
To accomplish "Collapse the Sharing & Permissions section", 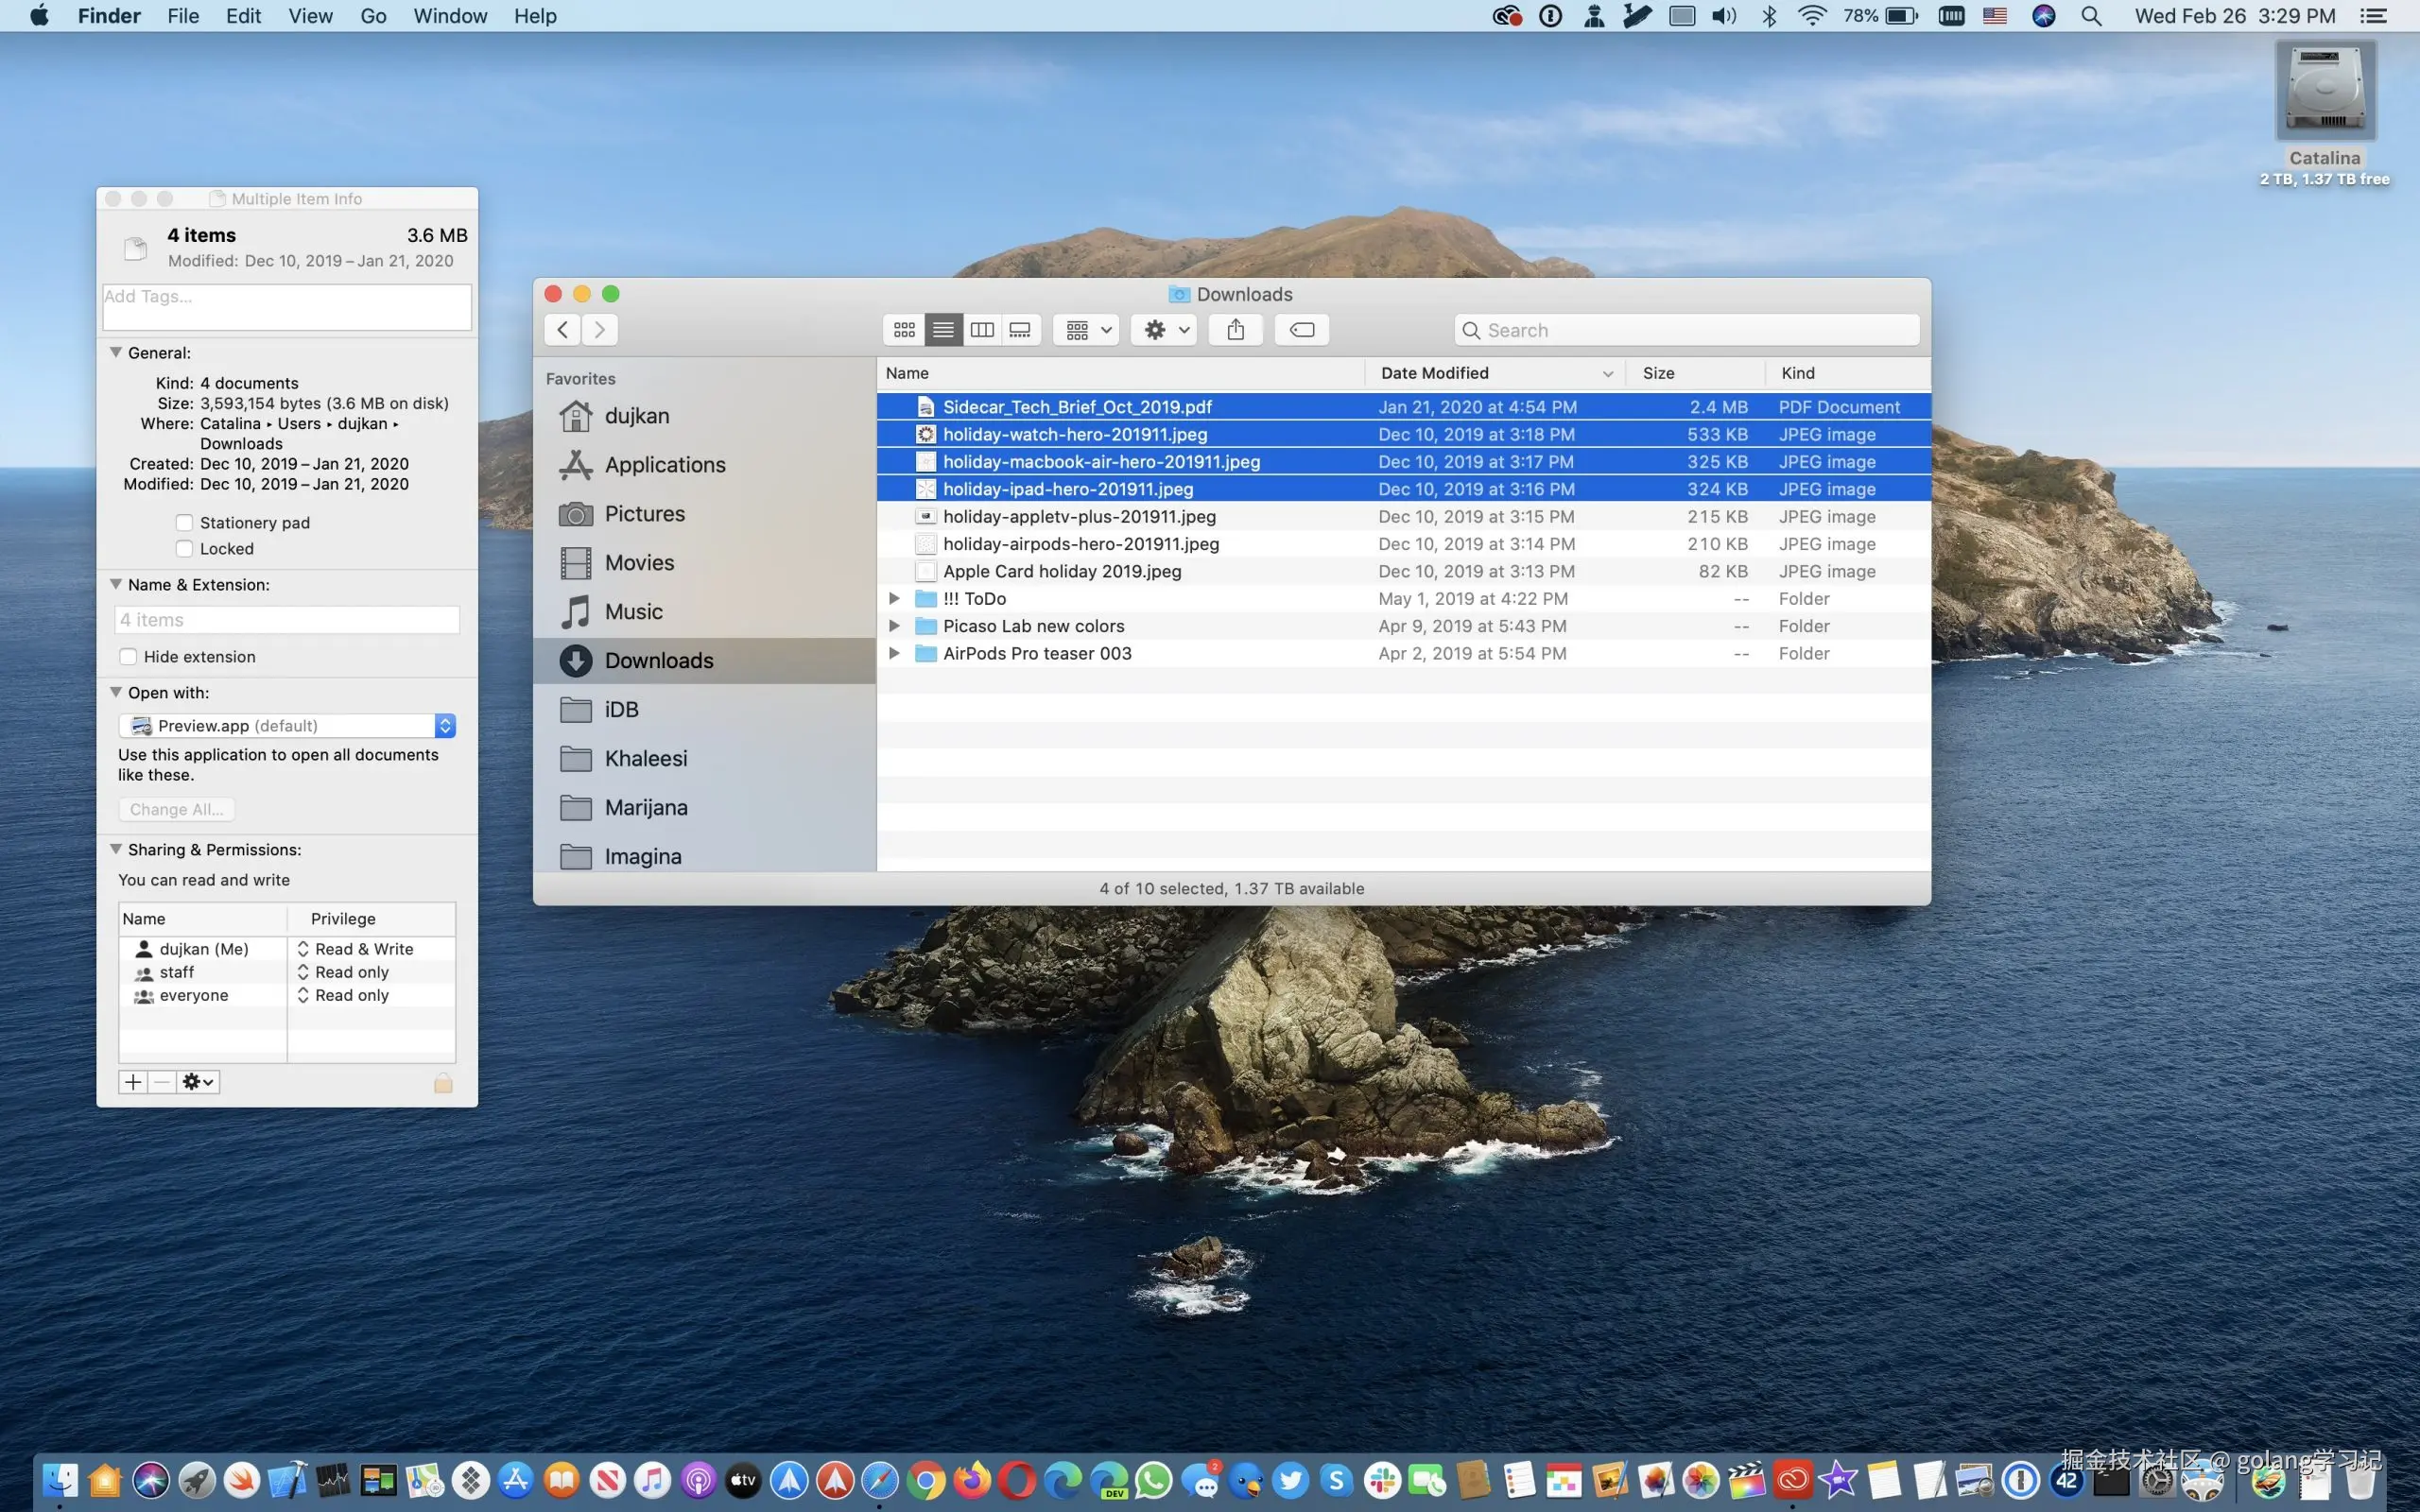I will tap(116, 850).
